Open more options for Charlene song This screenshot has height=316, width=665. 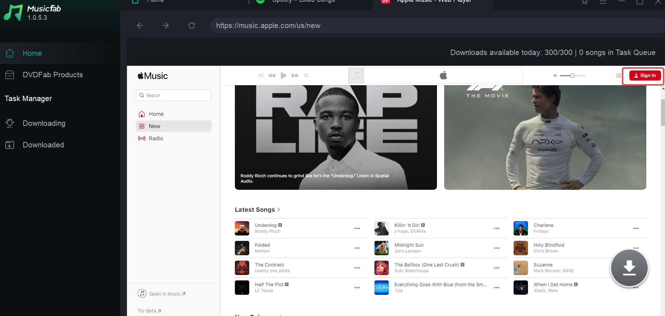pyautogui.click(x=636, y=228)
